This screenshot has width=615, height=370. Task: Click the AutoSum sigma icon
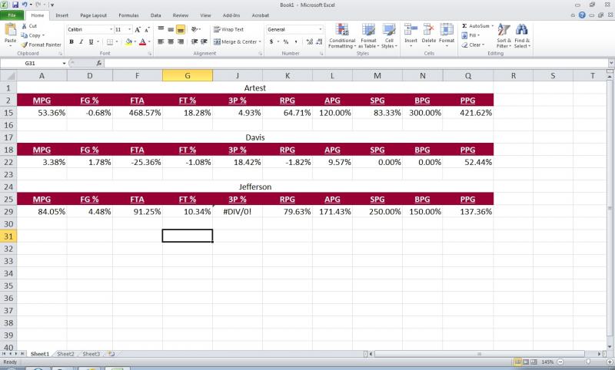click(x=464, y=26)
